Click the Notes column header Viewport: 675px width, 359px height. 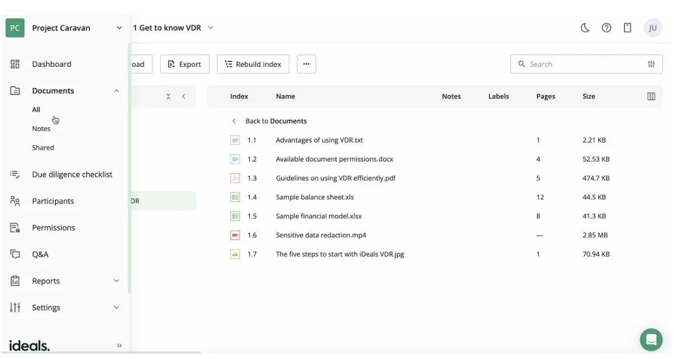[451, 96]
